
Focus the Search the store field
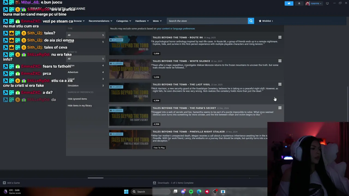click(x=207, y=21)
